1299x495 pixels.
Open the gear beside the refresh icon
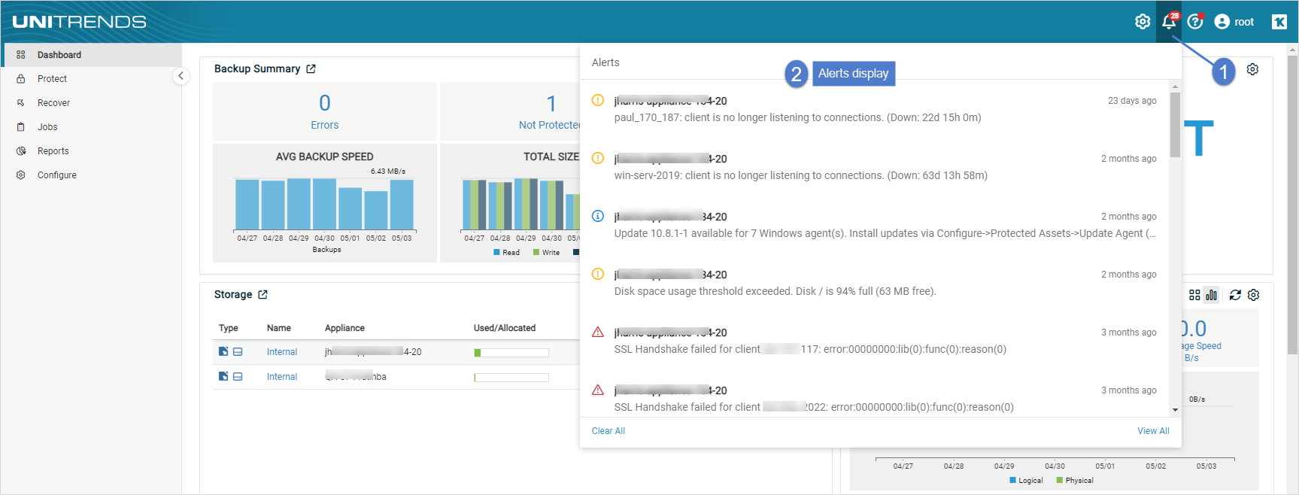(1253, 295)
